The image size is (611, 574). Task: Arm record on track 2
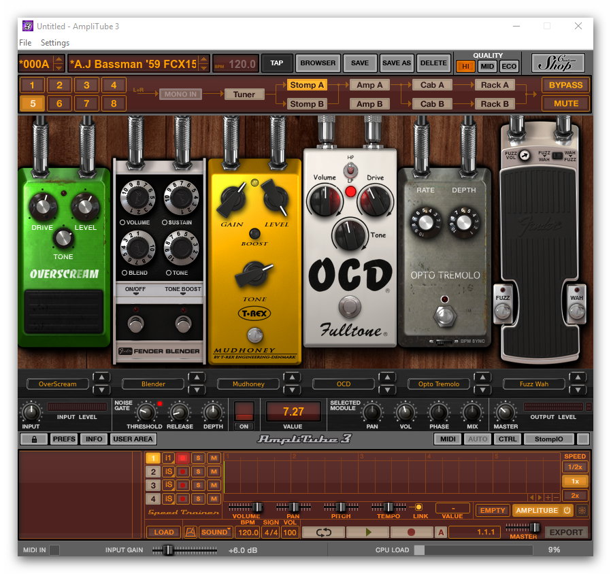point(182,471)
